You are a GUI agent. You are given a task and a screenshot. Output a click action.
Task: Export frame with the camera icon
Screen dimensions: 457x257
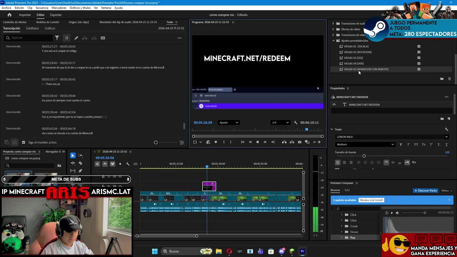tap(300, 142)
